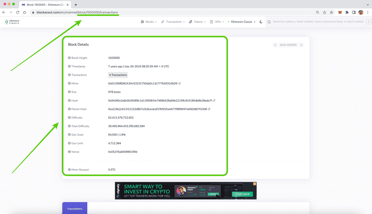The height and width of the screenshot is (214, 372).
Task: Select the Transactions tab below
Action: point(74,209)
